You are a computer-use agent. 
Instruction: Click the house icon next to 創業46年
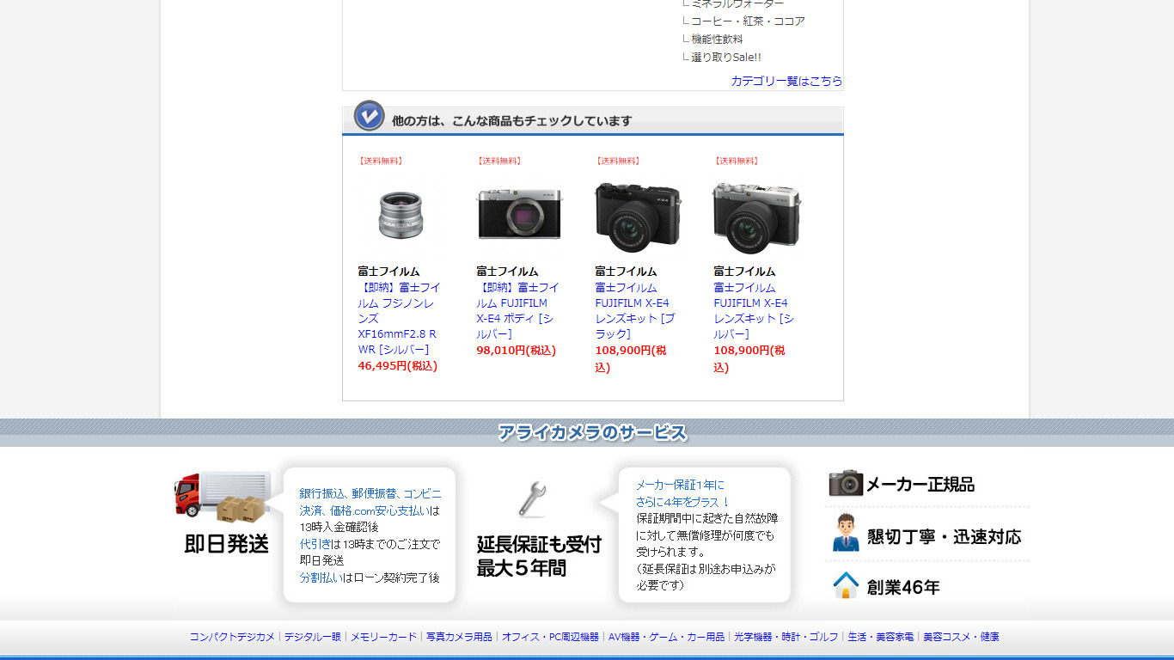point(846,586)
